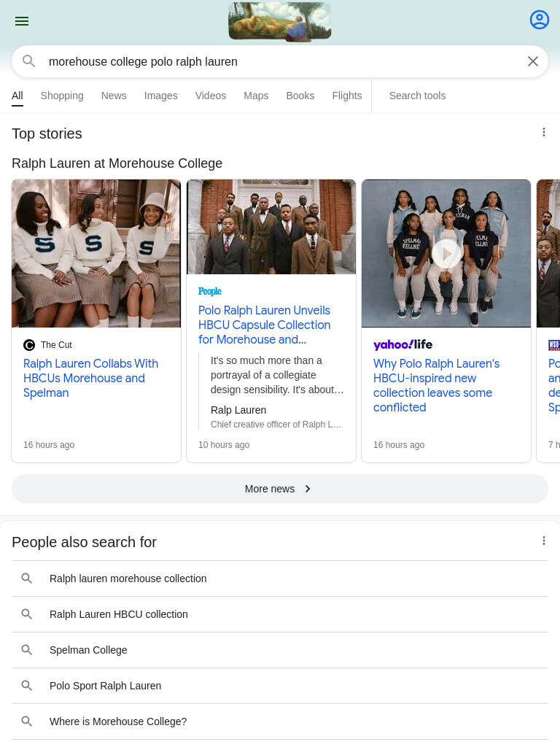Open Search tools

click(x=417, y=96)
